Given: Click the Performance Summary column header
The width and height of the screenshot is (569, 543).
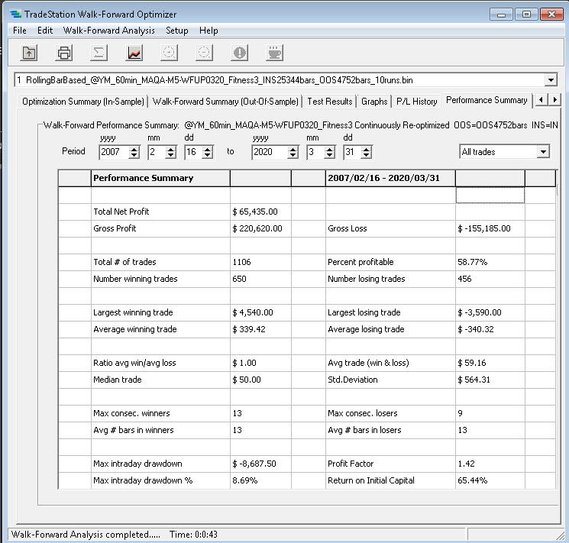Looking at the screenshot, I should click(160, 178).
